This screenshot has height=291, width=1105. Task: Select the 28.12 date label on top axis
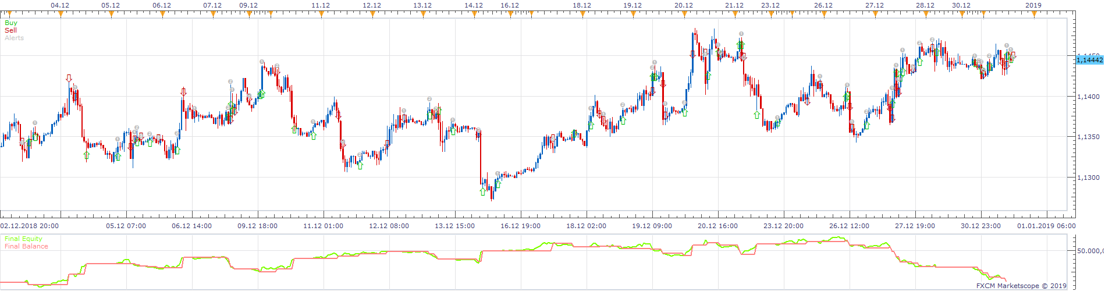[925, 5]
